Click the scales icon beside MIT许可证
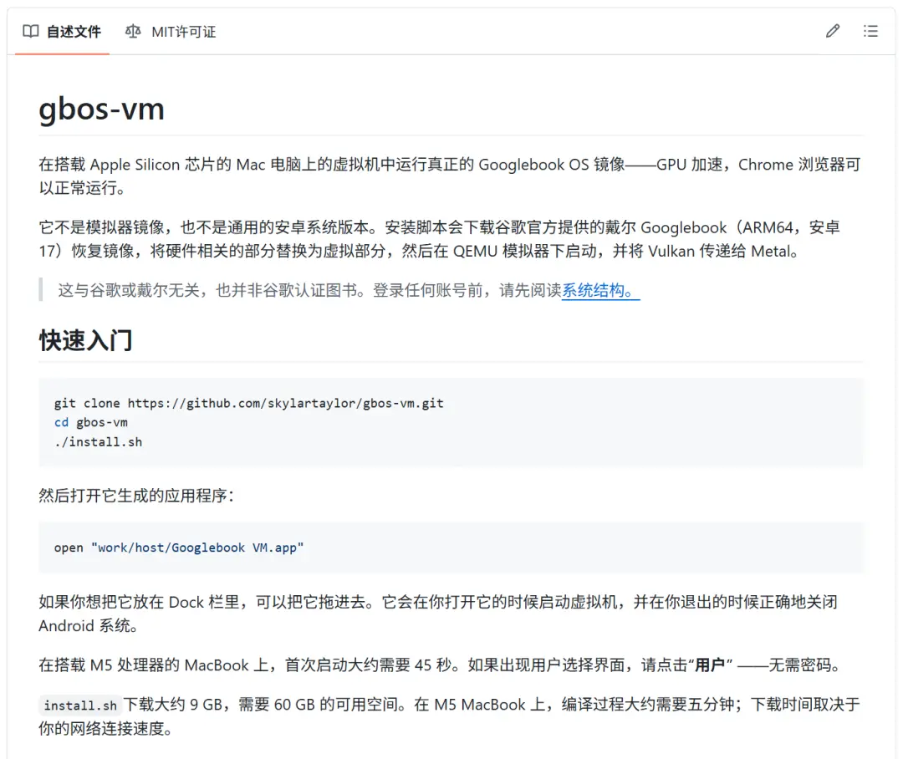 click(x=133, y=32)
